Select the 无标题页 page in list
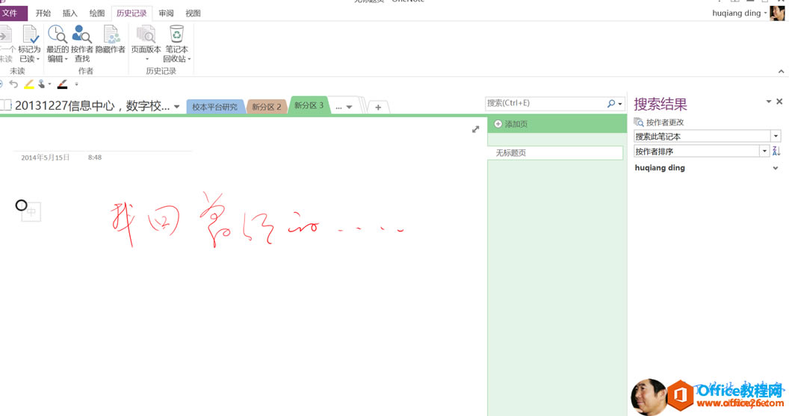789x416 pixels. point(555,153)
